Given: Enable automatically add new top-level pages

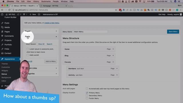Looking at the screenshot, I should click(x=87, y=89).
